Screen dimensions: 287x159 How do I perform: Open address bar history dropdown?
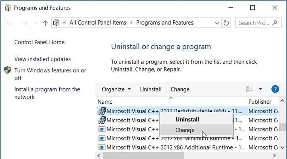tap(217, 23)
